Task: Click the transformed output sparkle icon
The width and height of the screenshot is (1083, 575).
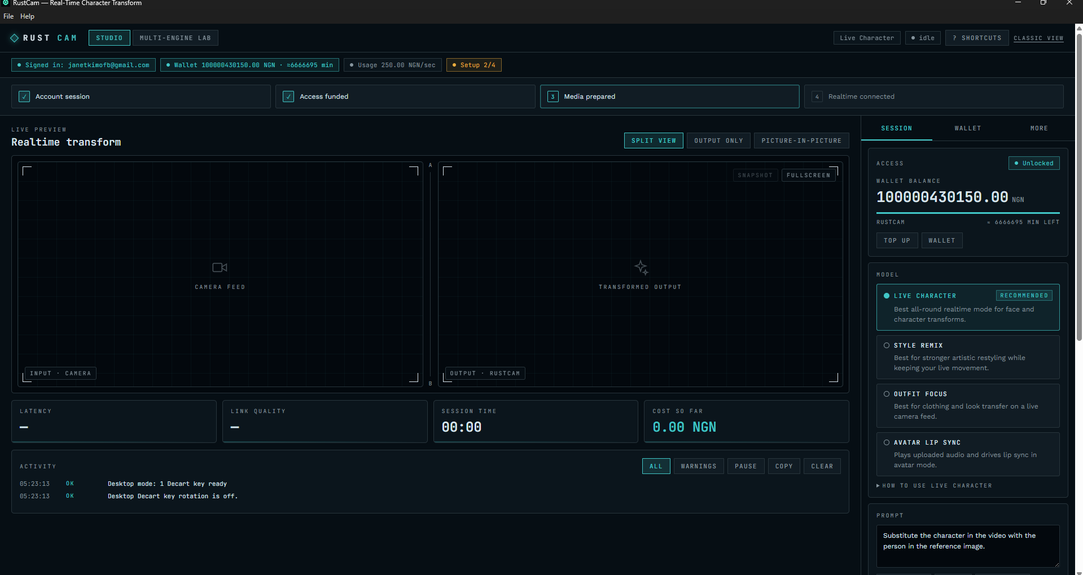Action: (641, 267)
